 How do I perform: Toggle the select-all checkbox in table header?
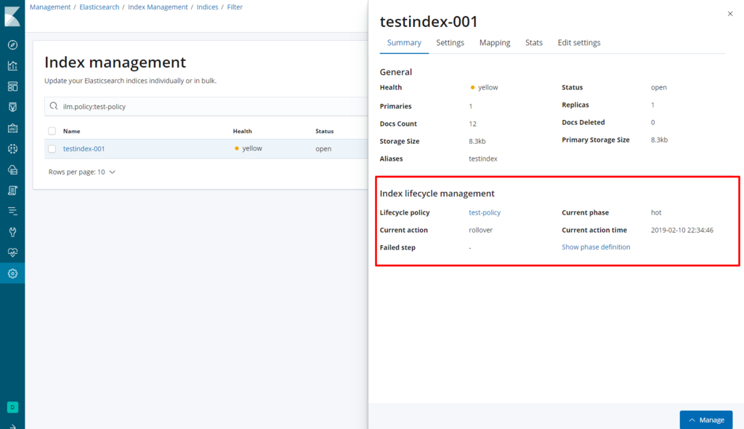pos(52,131)
